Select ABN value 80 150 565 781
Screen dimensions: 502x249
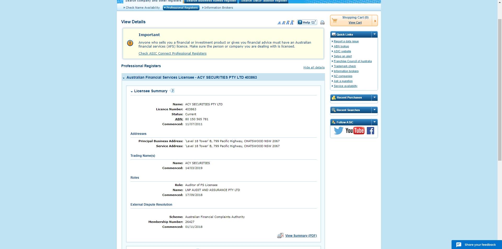[x=197, y=119]
